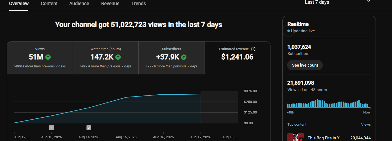This screenshot has width=392, height=141.
Task: Select the Trends tab
Action: (138, 4)
